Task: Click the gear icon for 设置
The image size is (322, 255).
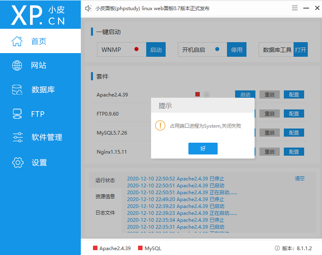Action: (18, 163)
